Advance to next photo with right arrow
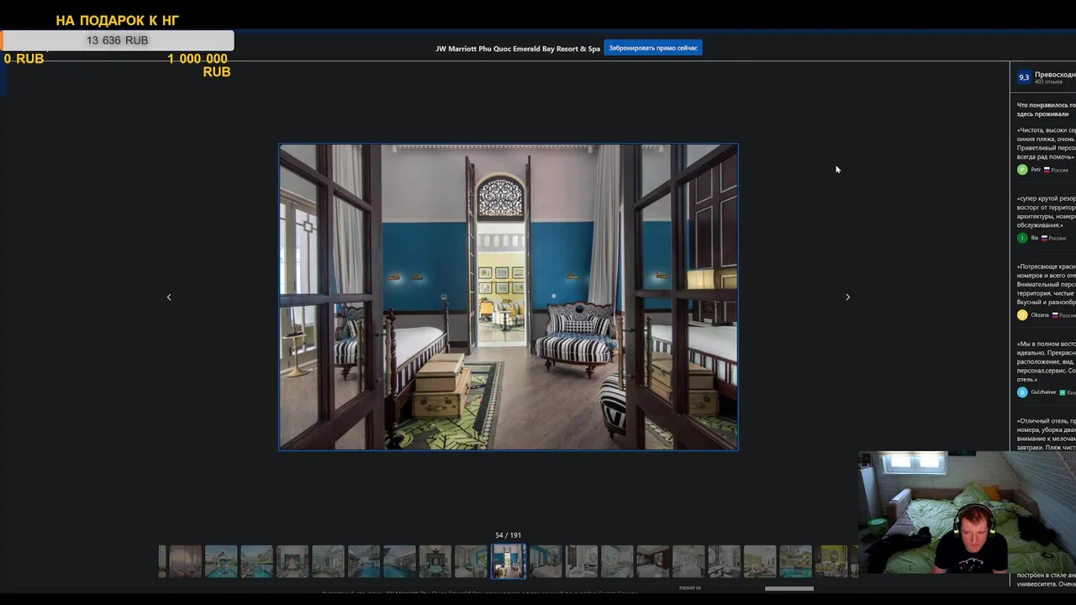 pyautogui.click(x=847, y=297)
